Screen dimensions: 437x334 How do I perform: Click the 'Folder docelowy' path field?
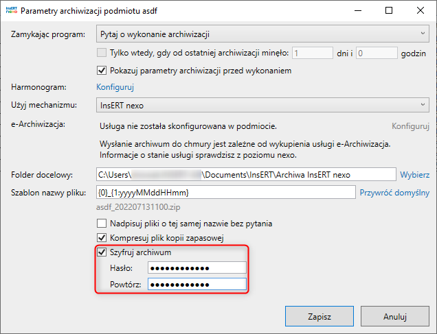(246, 175)
